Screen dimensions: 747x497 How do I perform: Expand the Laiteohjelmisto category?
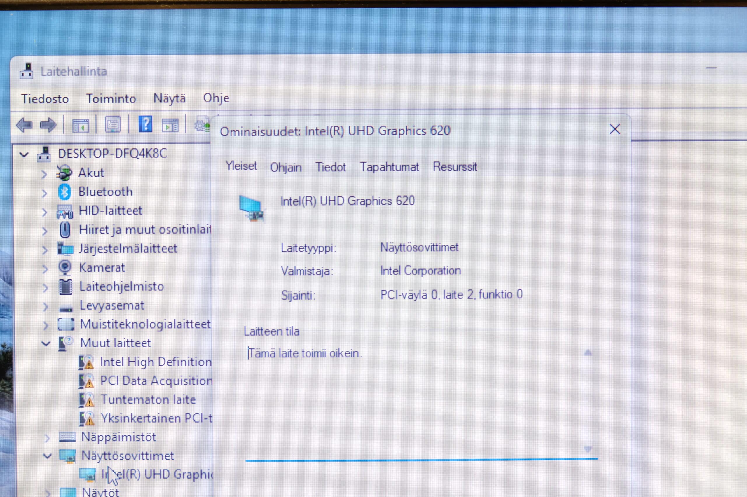(x=46, y=288)
